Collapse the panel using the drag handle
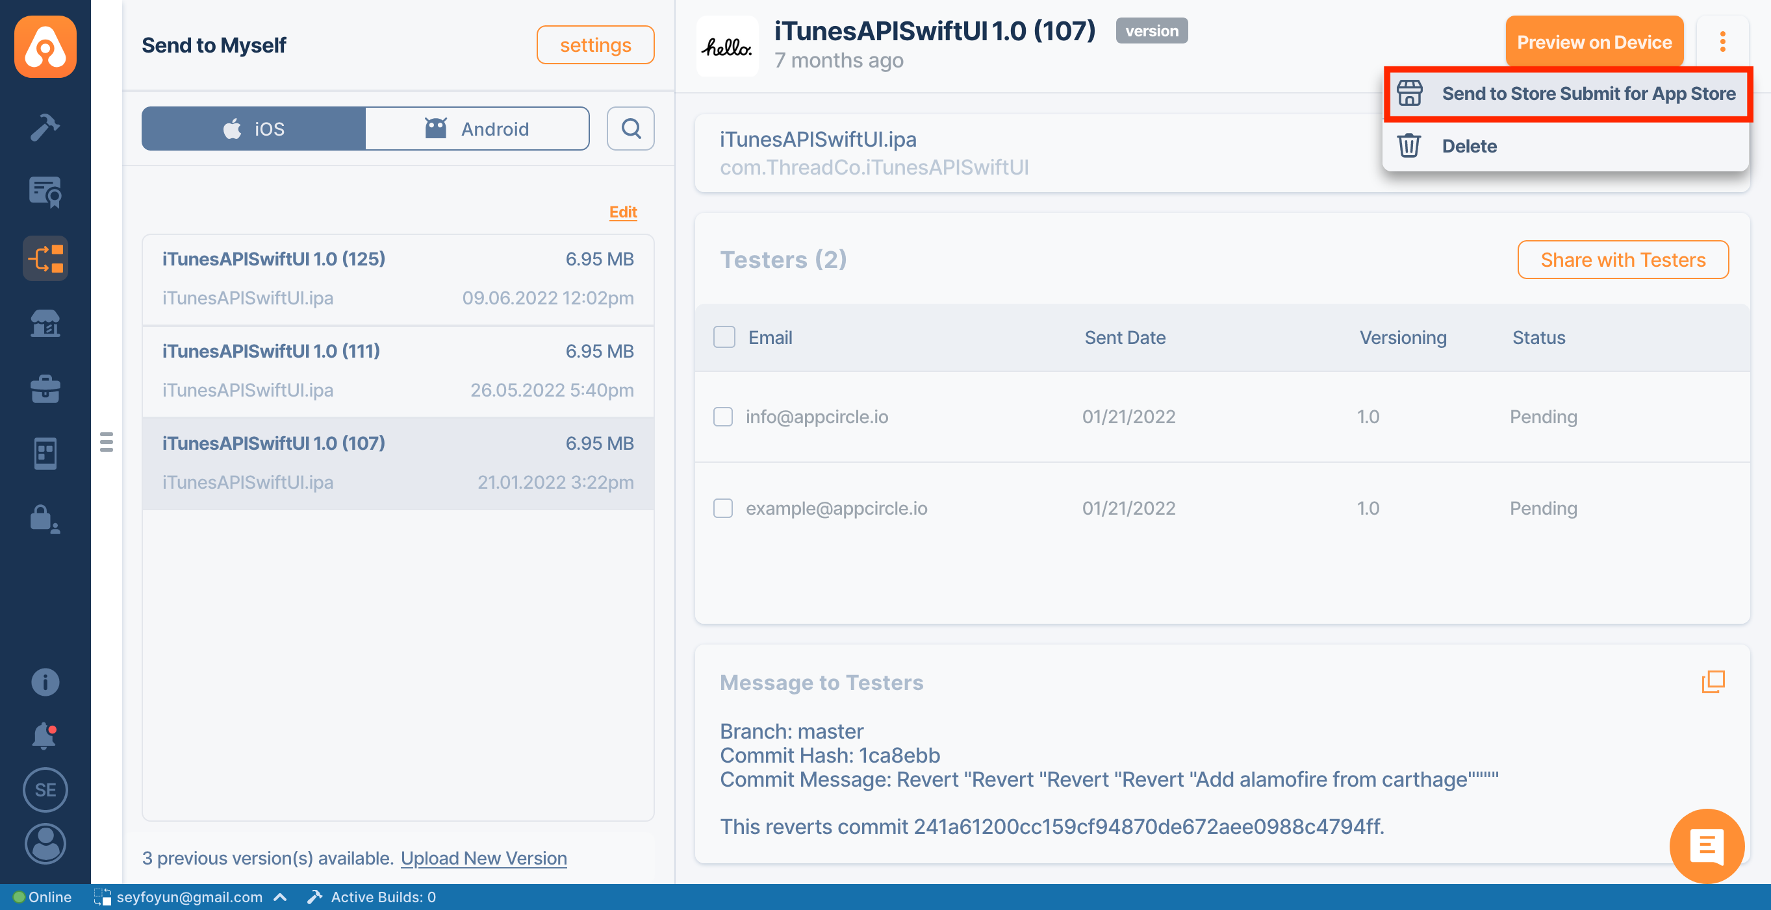 point(107,441)
